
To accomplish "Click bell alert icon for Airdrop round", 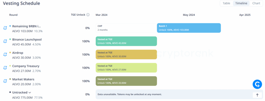I will [x=5, y=54].
